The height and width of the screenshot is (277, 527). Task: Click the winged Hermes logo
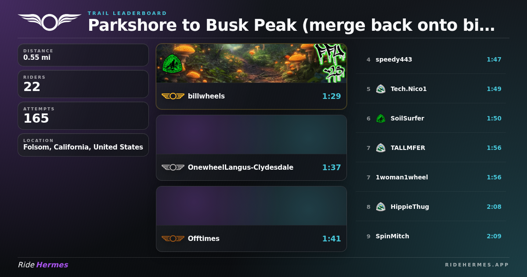point(50,22)
